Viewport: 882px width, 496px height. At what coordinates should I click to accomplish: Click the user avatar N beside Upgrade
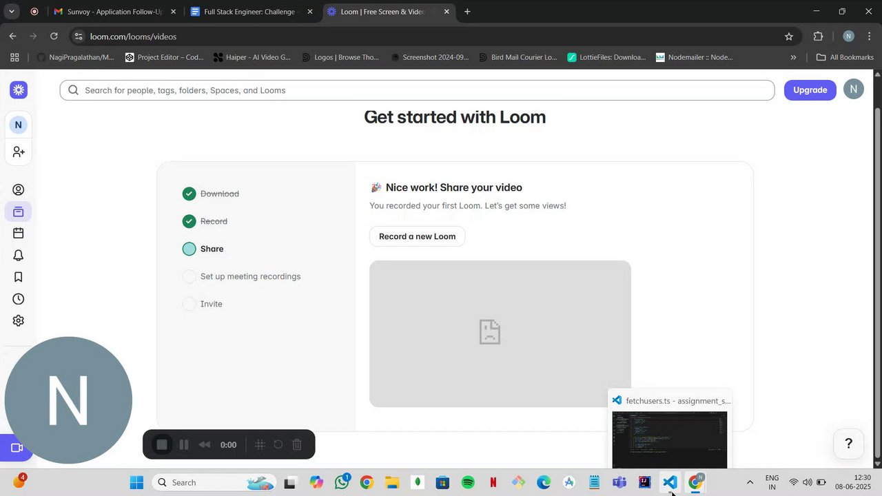(x=854, y=90)
